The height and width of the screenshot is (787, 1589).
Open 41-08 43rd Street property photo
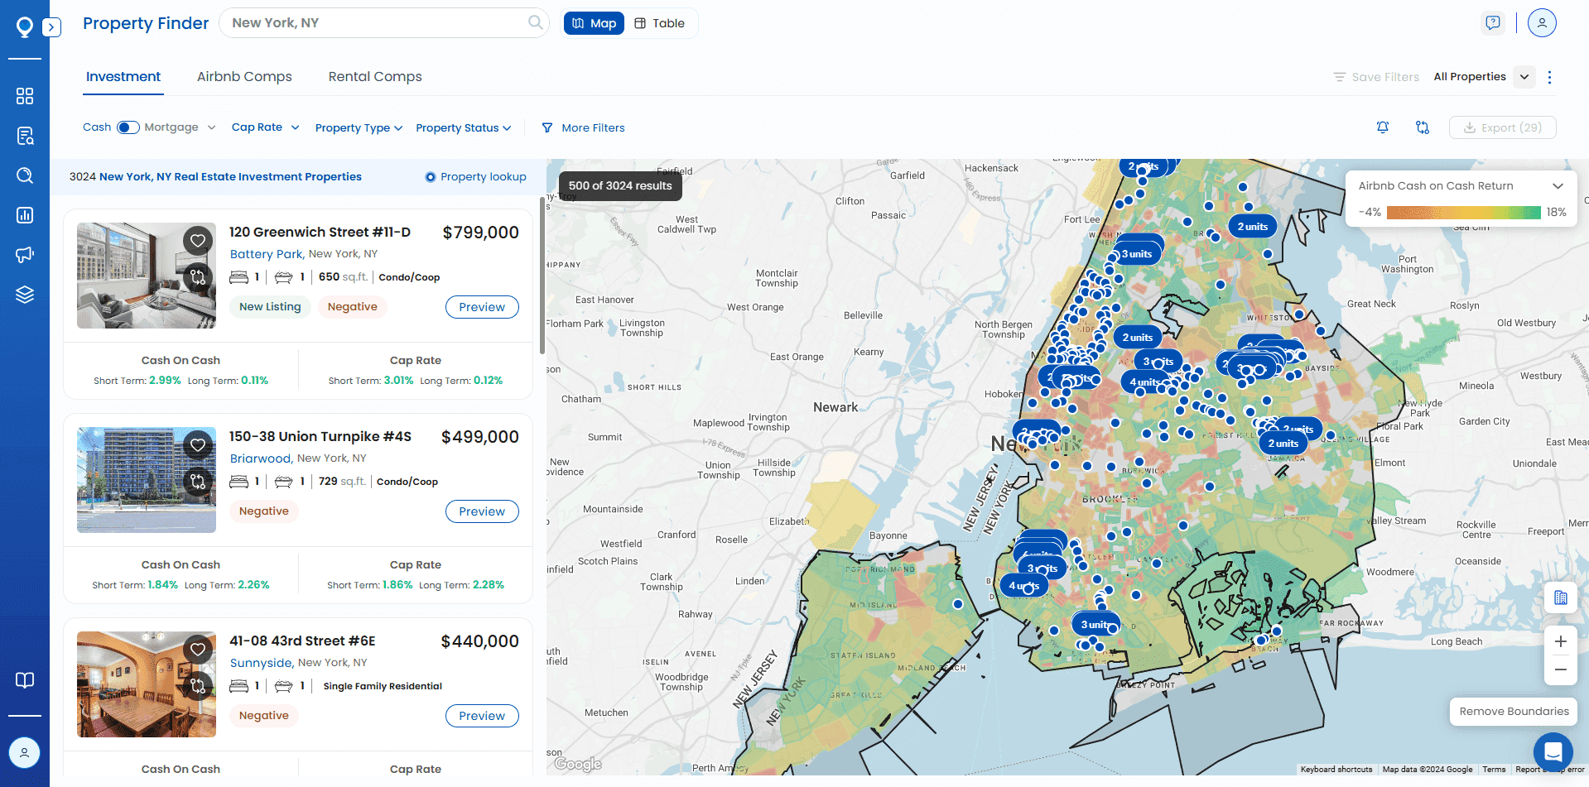point(147,684)
